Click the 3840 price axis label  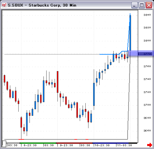click(x=147, y=15)
